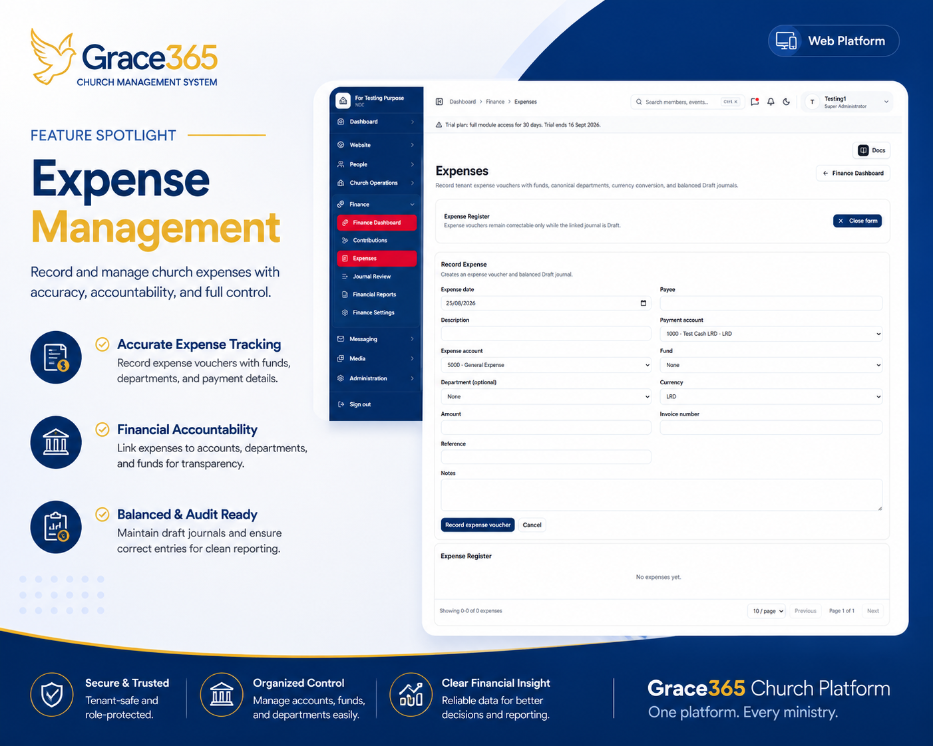Click the Cancel button
The height and width of the screenshot is (746, 933).
point(532,525)
